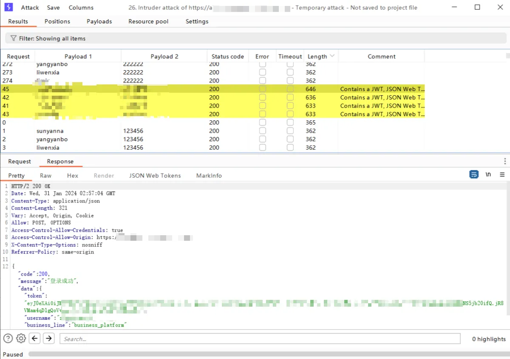This screenshot has height=359, width=510.
Task: Tick the Timeout checkbox for request 1
Action: tap(290, 131)
